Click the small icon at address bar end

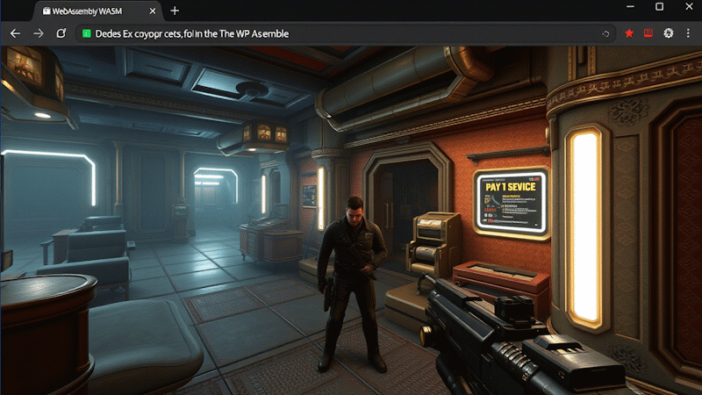pyautogui.click(x=605, y=33)
